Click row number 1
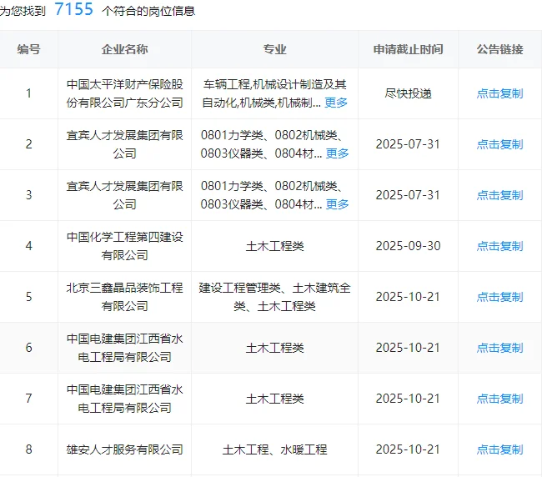The height and width of the screenshot is (477, 542). [x=28, y=93]
